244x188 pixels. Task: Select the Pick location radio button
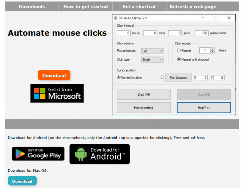point(162,77)
